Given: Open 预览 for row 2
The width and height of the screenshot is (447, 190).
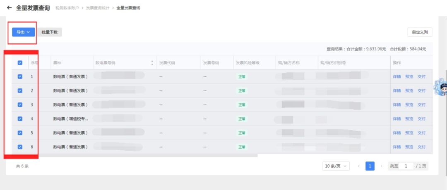Looking at the screenshot, I should [x=409, y=90].
